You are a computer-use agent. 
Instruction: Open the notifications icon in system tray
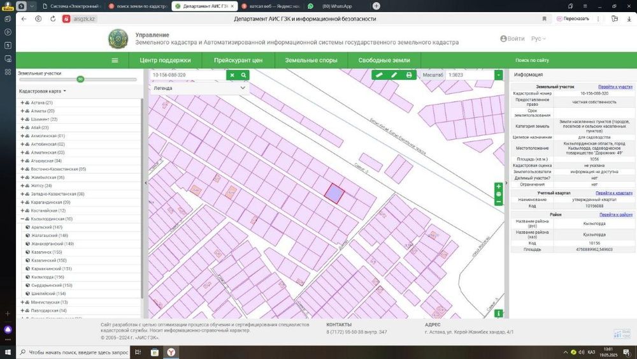[x=626, y=352]
